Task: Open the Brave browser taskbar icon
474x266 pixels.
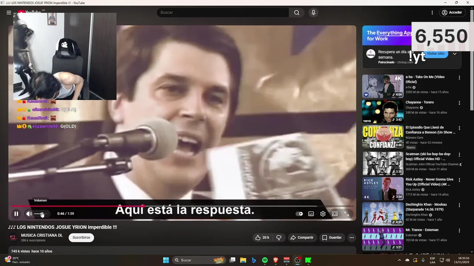Action: click(x=276, y=260)
